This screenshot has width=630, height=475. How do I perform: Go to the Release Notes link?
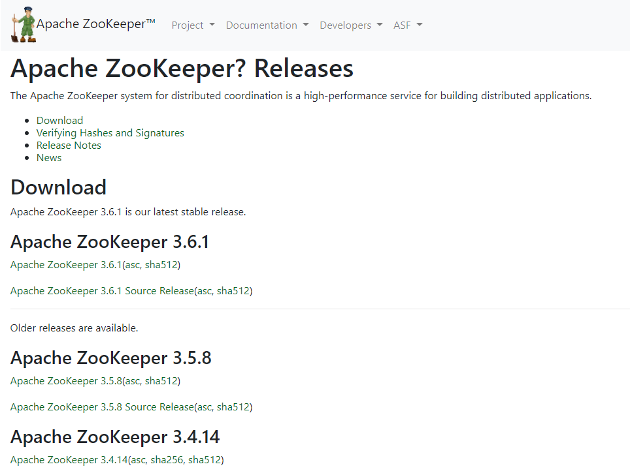click(69, 146)
